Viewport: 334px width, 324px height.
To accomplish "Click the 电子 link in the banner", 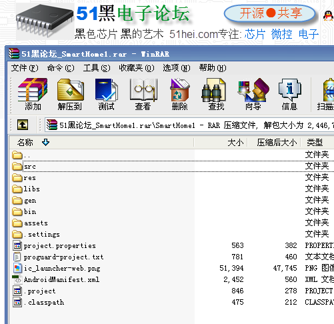I will tap(309, 35).
